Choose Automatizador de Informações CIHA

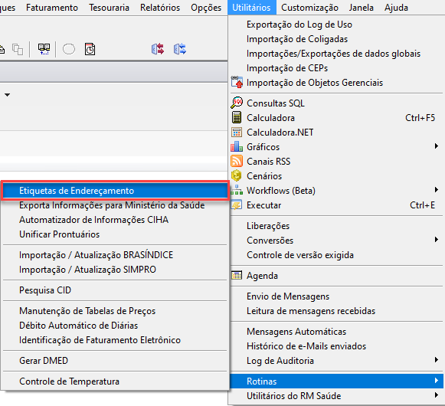click(x=115, y=220)
